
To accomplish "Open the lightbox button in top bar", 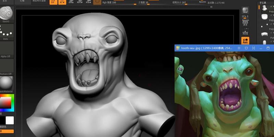I will tap(22, 2).
